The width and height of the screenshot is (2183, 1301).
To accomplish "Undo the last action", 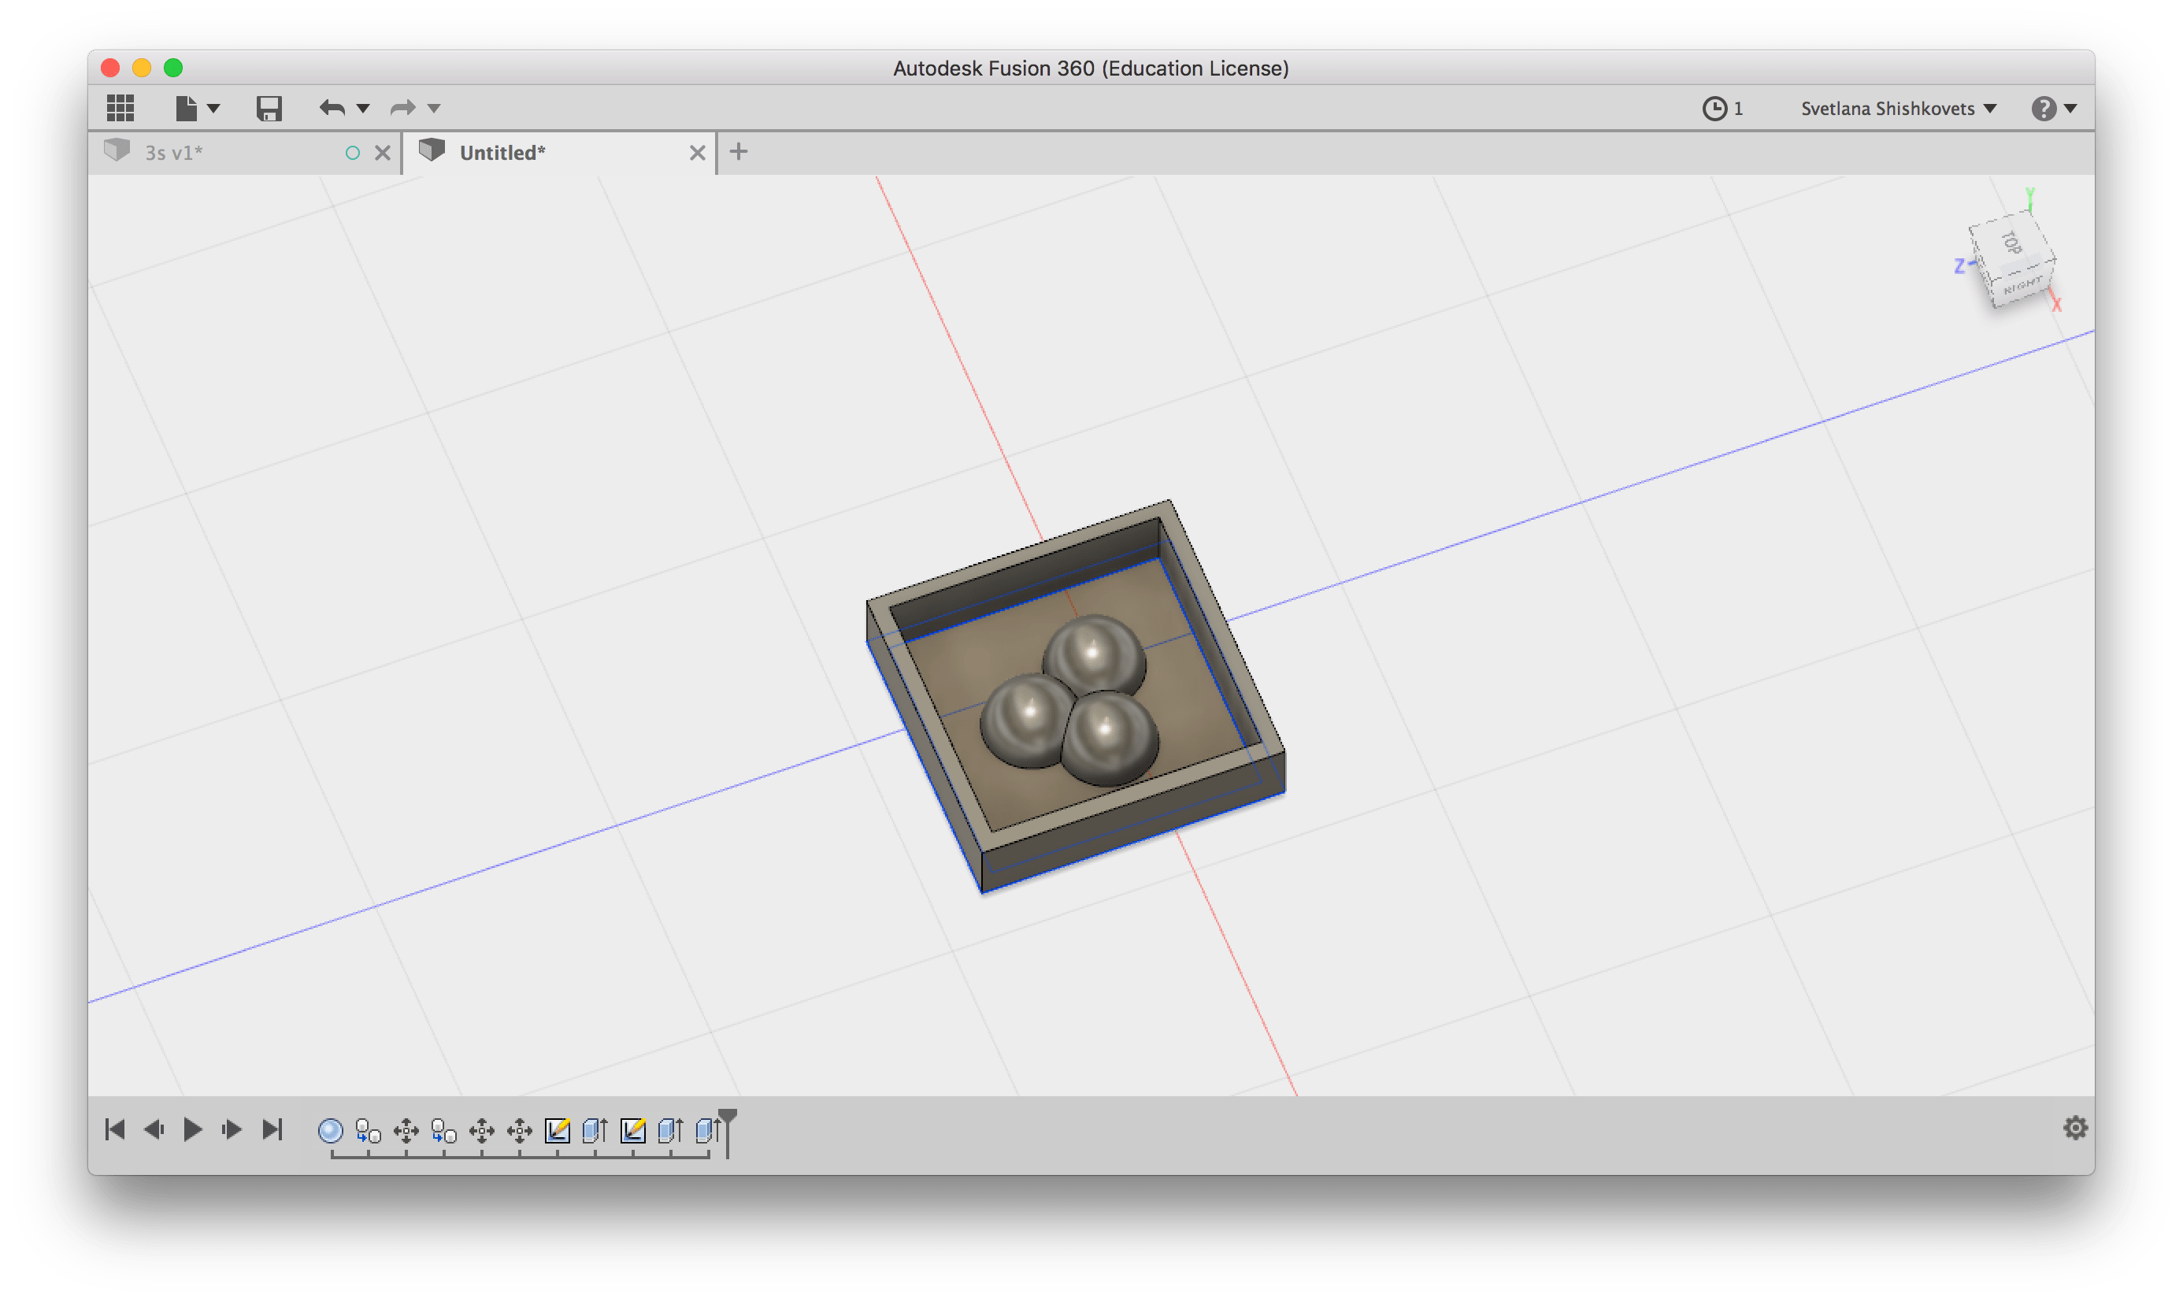I will pyautogui.click(x=332, y=108).
